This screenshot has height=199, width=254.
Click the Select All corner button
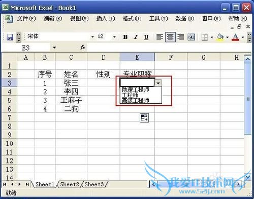(x=10, y=57)
